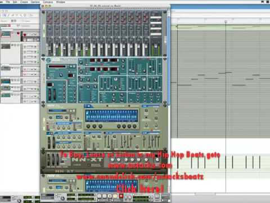Open the Contacts menu
Image resolution: width=270 pixels, height=203 pixels.
(48, 2)
